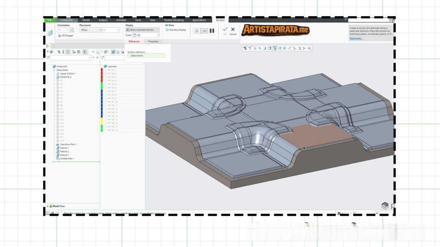440x247 pixels.
Task: Open the Placement Offset dropdown
Action: (x=101, y=30)
